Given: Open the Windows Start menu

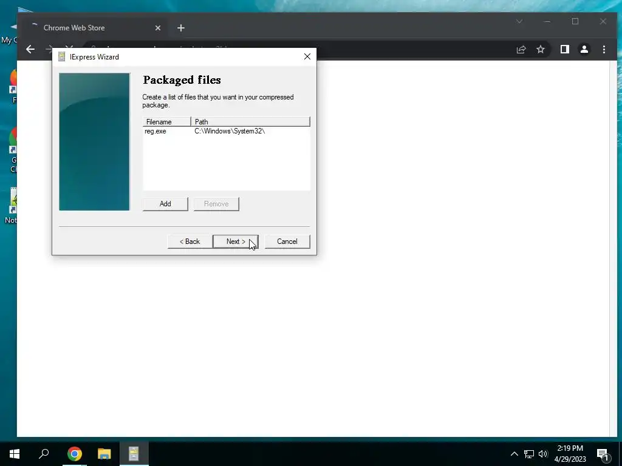Looking at the screenshot, I should 15,454.
